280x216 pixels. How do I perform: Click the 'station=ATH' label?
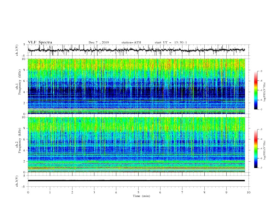tap(131, 42)
